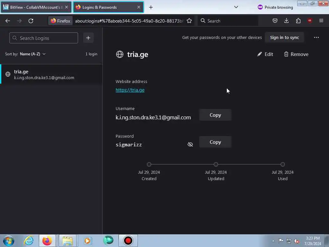Click the Used timeline marker
The width and height of the screenshot is (329, 247).
pyautogui.click(x=283, y=164)
